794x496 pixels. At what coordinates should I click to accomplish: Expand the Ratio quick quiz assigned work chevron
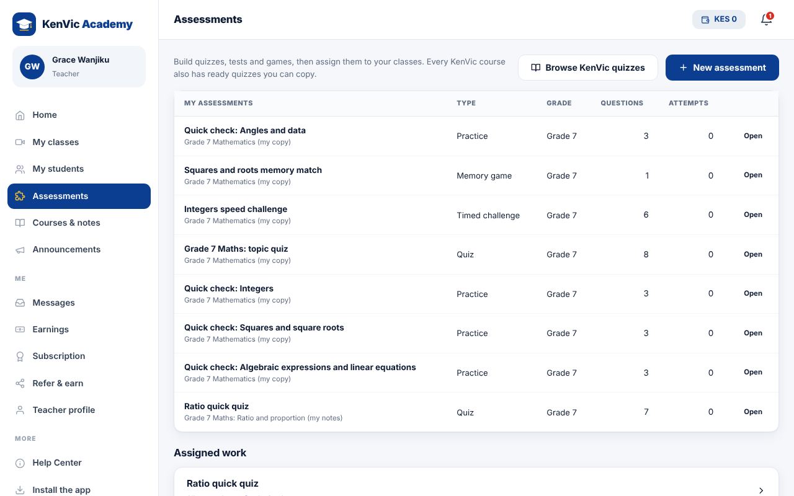(761, 490)
